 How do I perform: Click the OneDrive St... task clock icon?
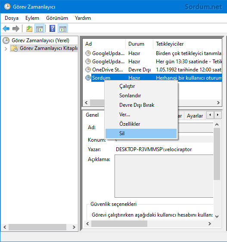[88, 70]
